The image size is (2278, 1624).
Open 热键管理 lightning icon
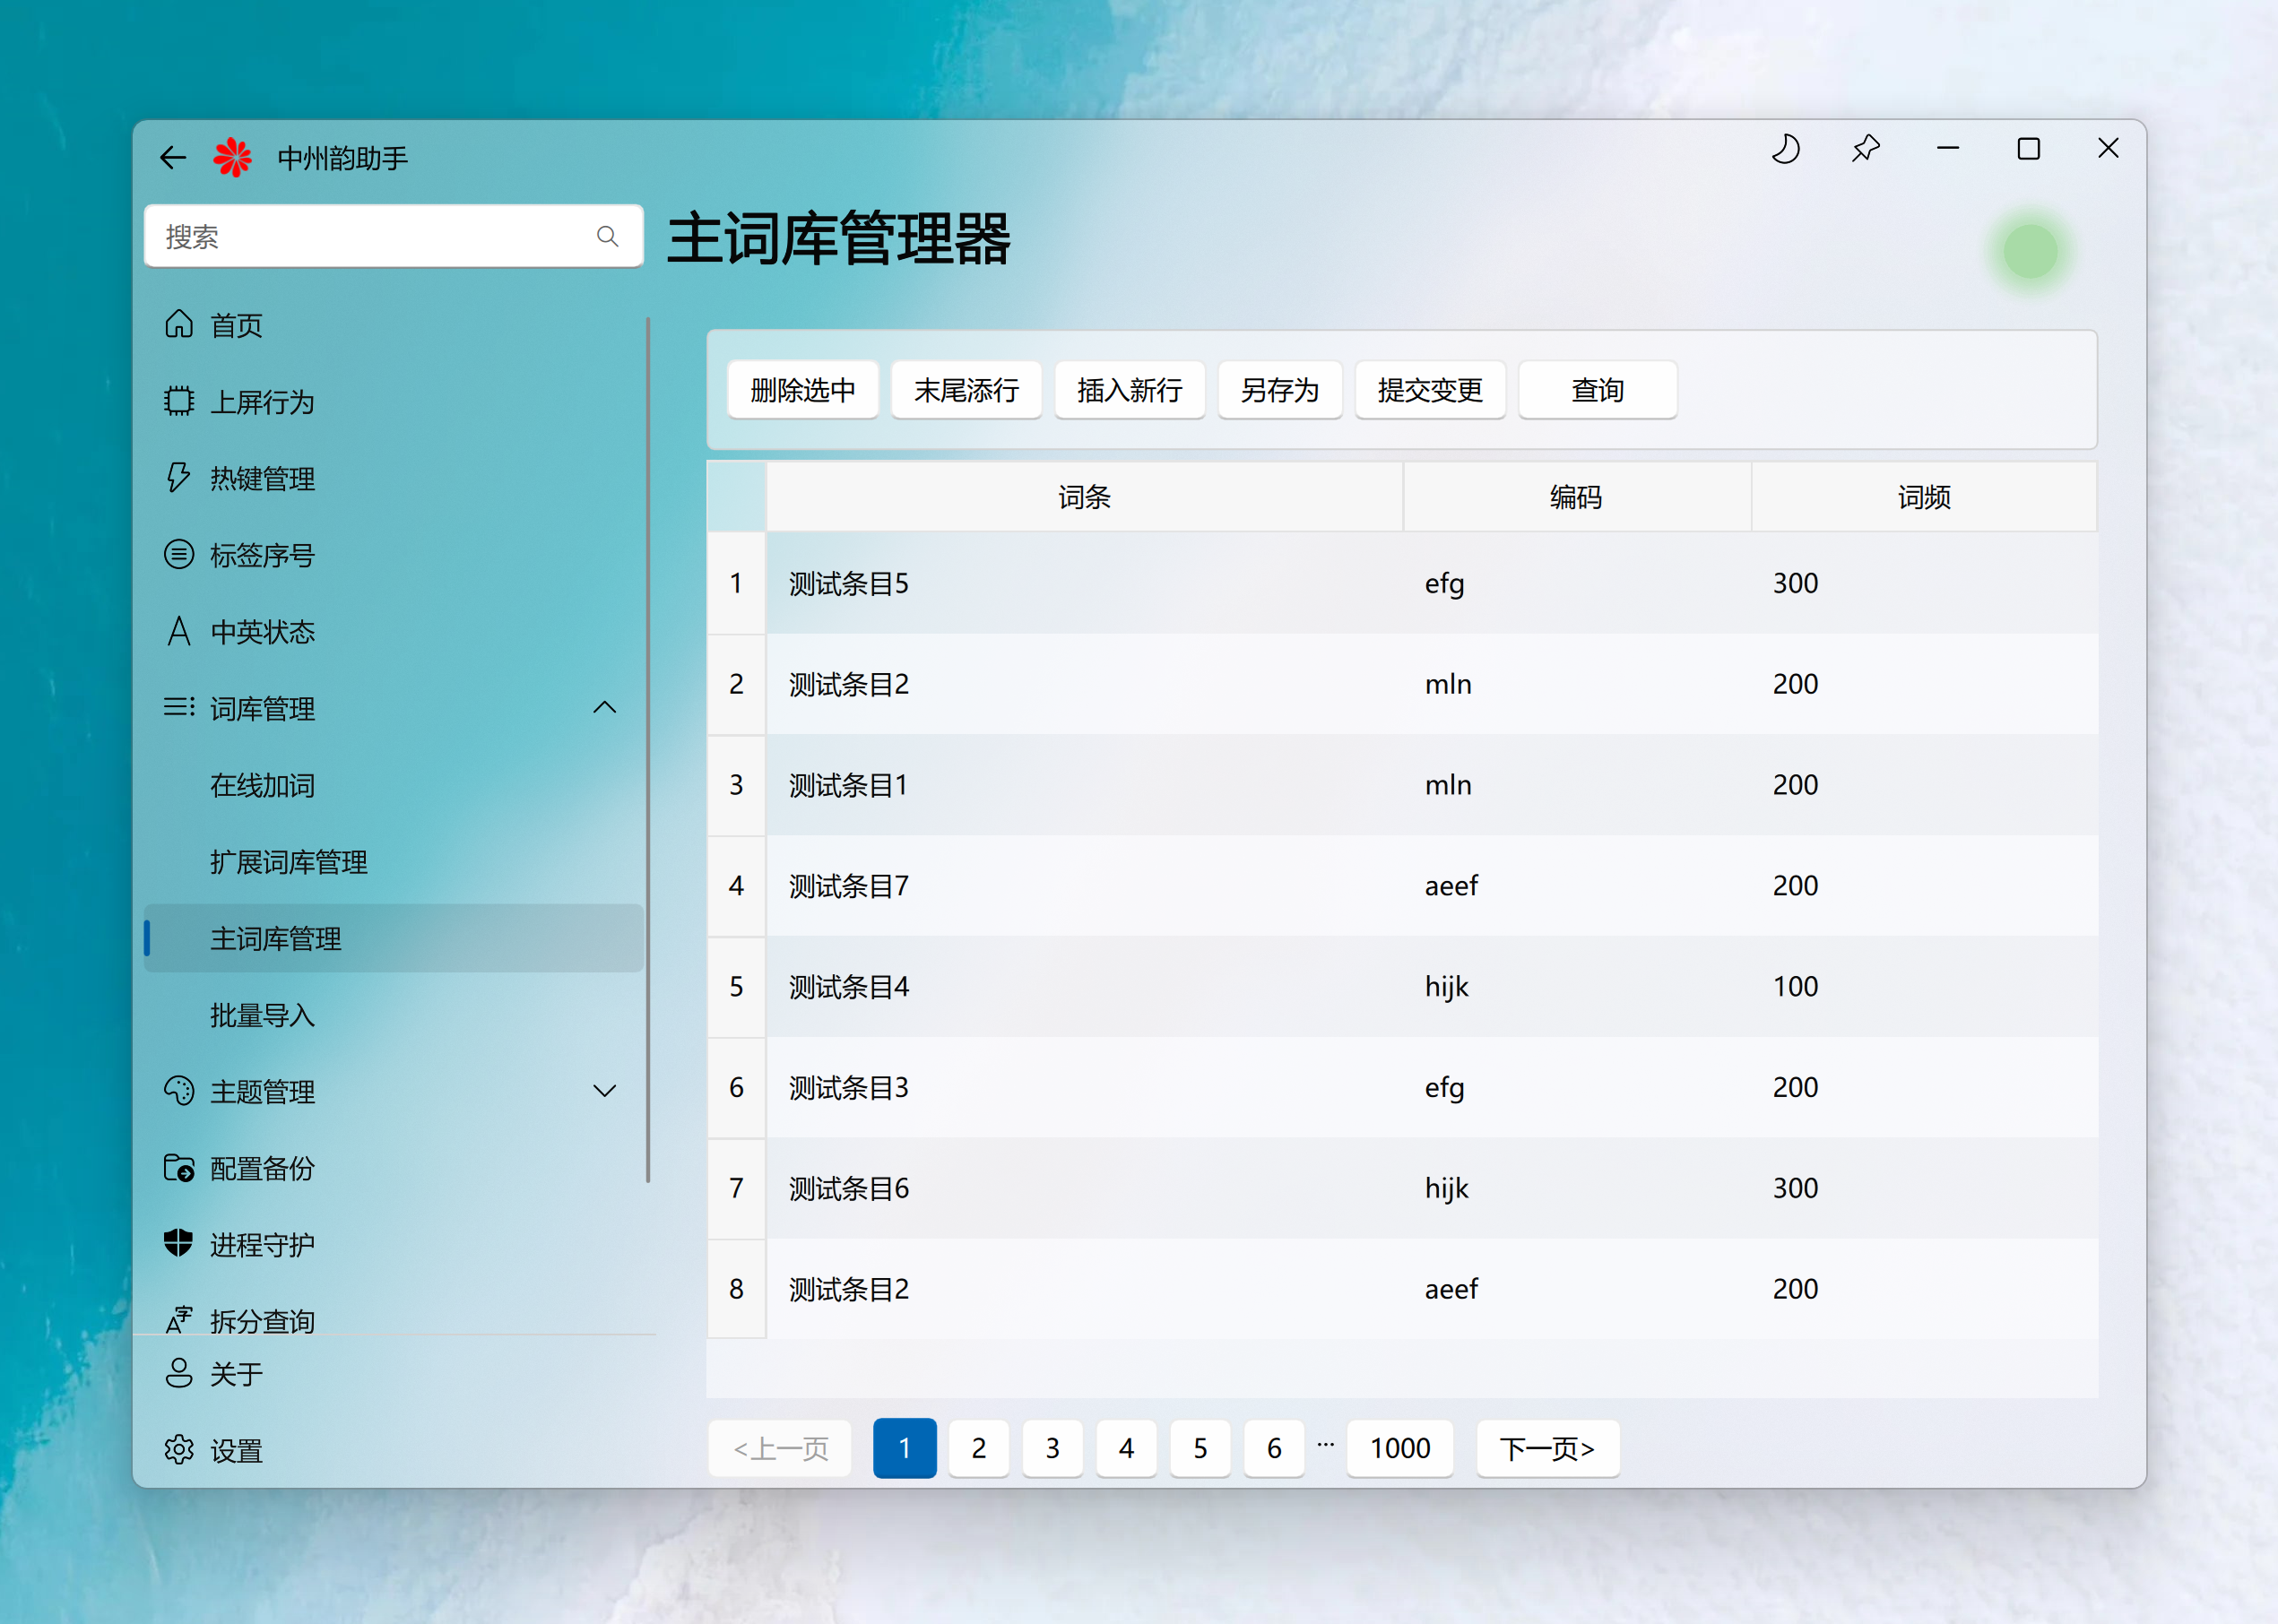(179, 477)
